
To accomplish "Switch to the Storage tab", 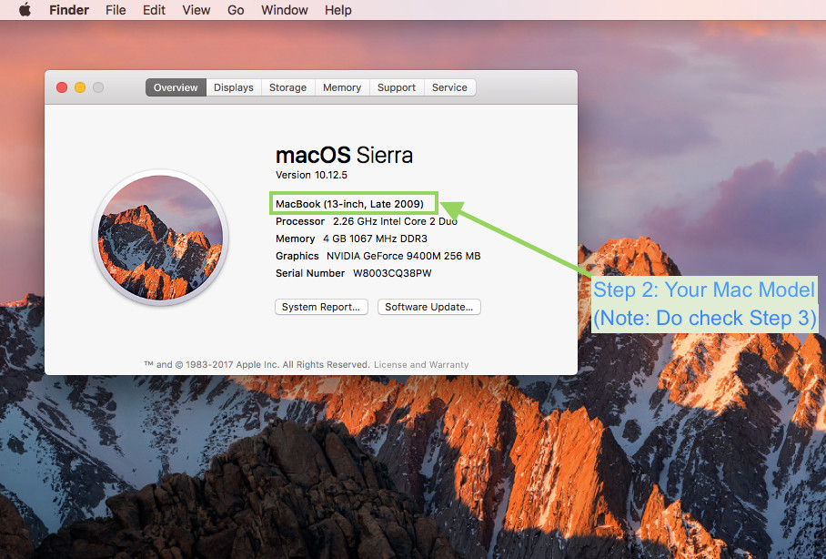I will (287, 87).
